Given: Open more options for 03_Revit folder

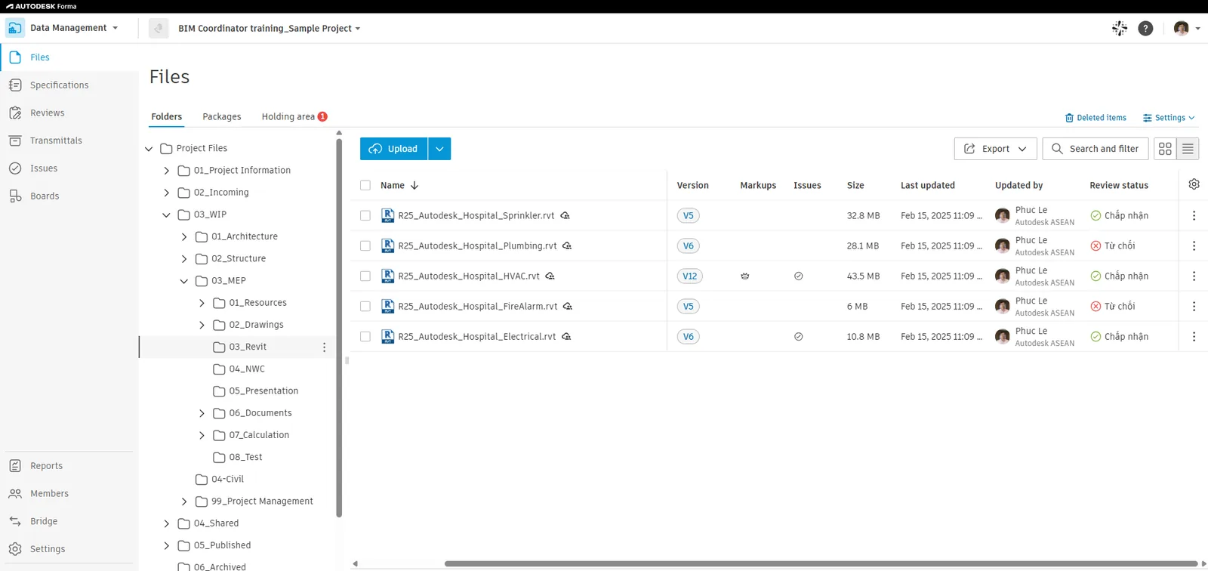Looking at the screenshot, I should coord(325,347).
